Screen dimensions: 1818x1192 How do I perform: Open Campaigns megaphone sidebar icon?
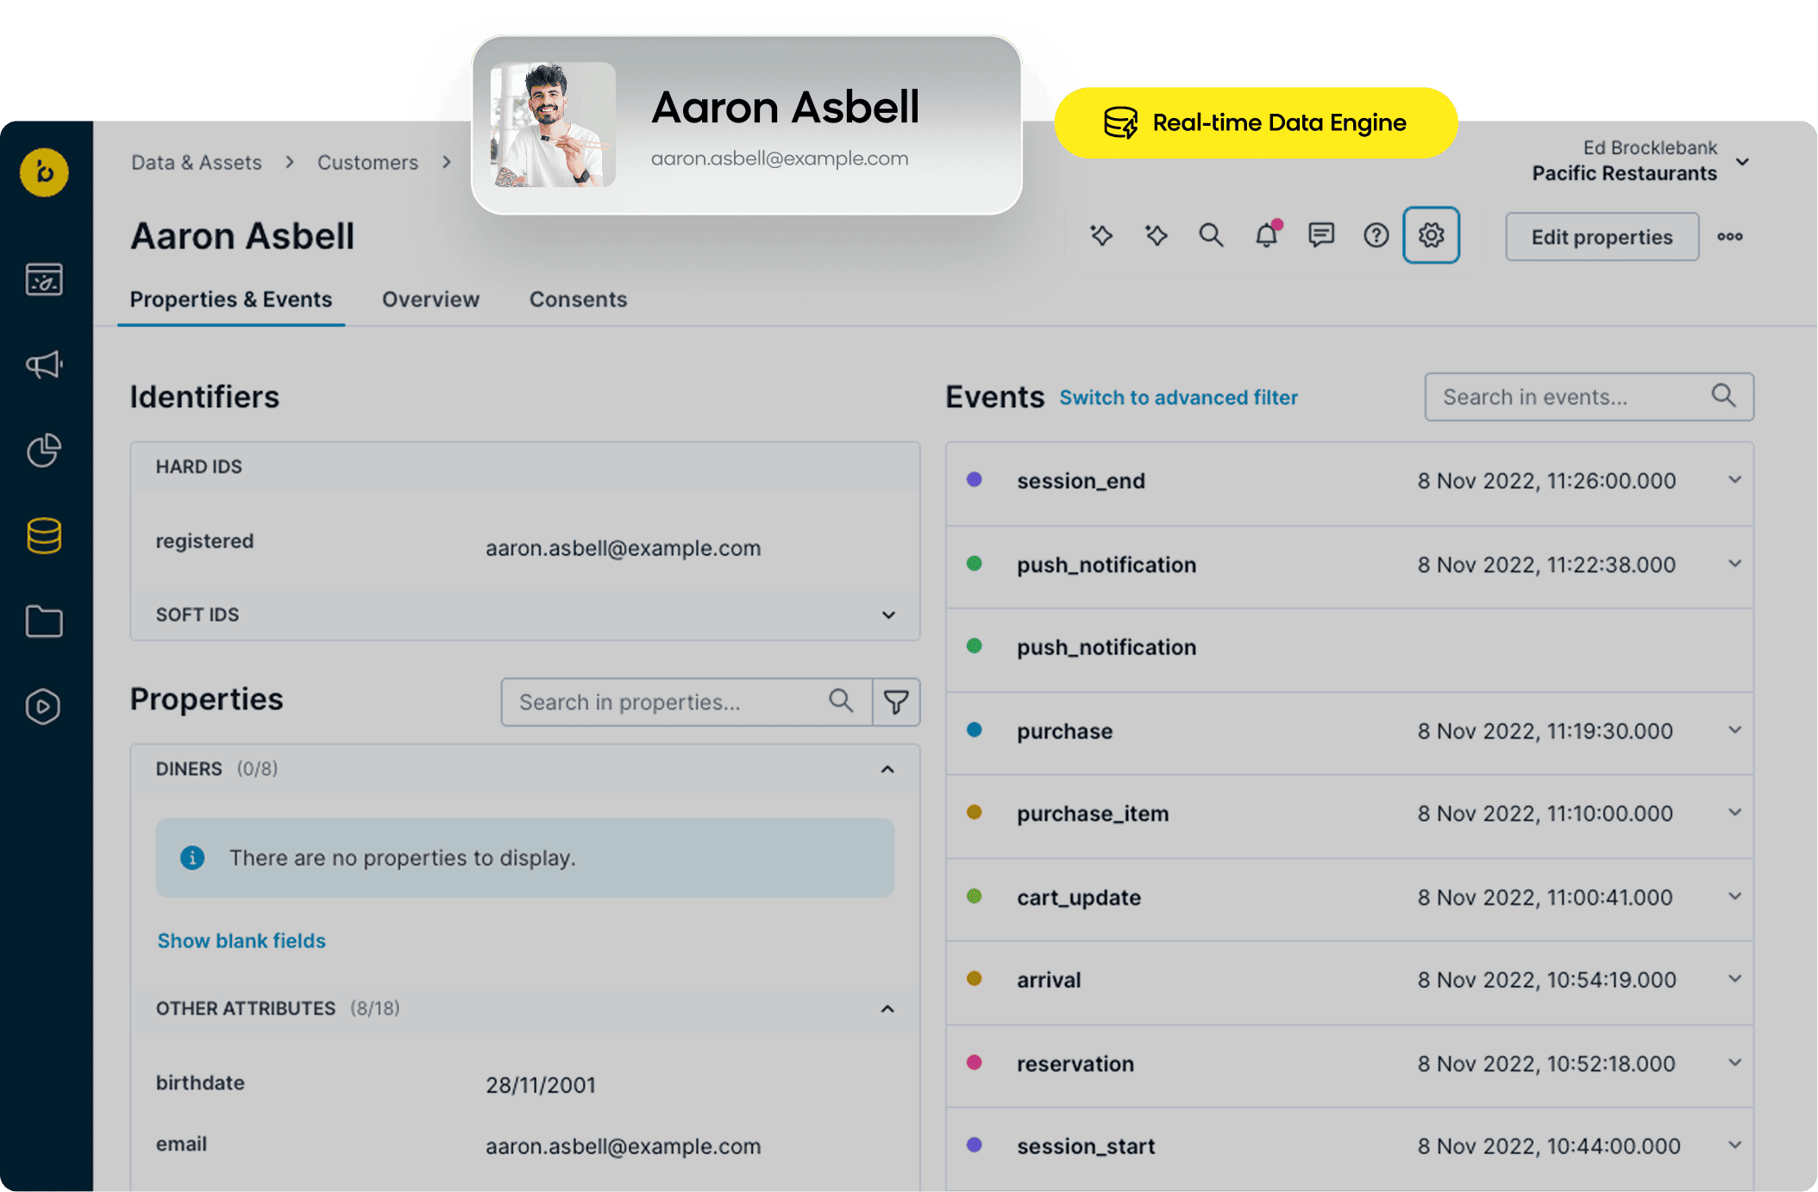tap(44, 365)
